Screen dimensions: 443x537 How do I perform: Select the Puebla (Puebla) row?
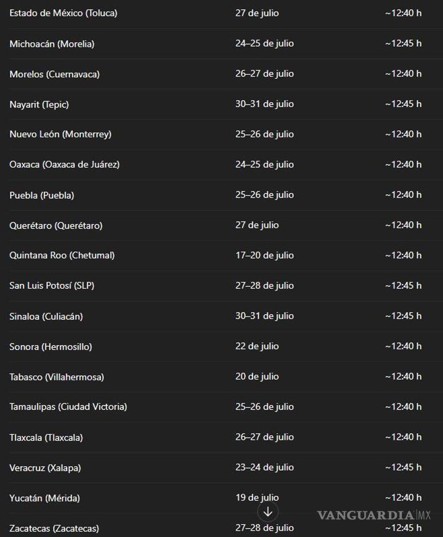[x=42, y=195]
